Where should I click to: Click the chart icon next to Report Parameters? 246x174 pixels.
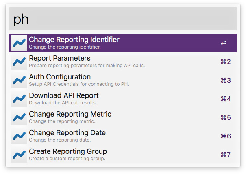click(19, 62)
